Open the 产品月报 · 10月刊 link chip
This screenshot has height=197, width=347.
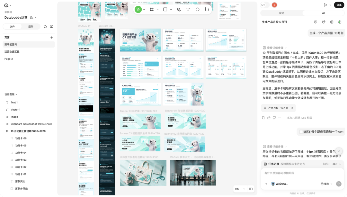(278, 108)
